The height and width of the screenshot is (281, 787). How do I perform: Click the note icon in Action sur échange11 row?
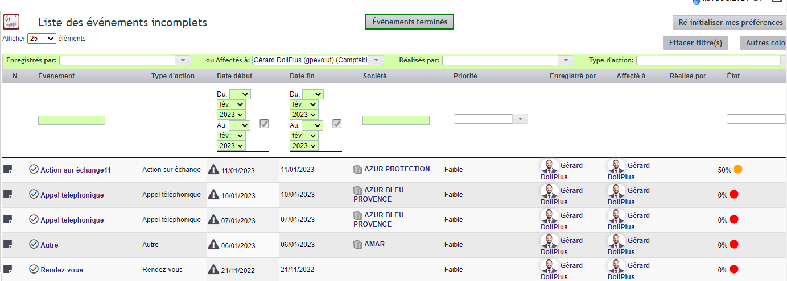[x=8, y=169]
